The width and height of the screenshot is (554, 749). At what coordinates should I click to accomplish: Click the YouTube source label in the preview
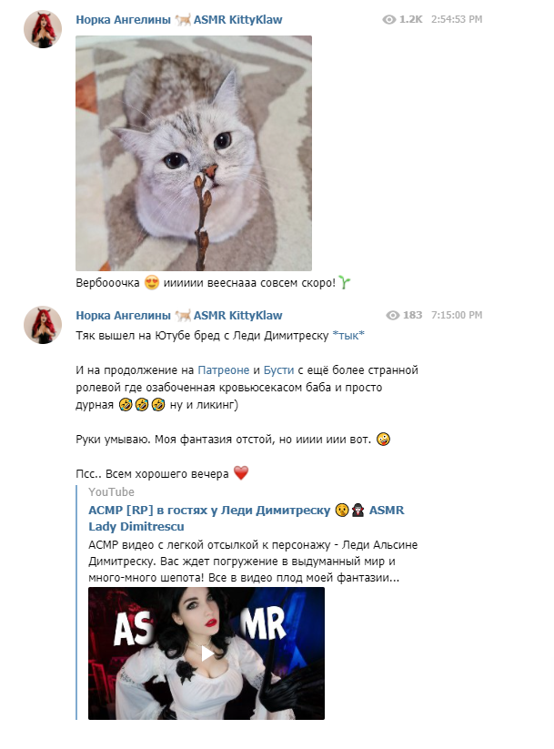(111, 492)
